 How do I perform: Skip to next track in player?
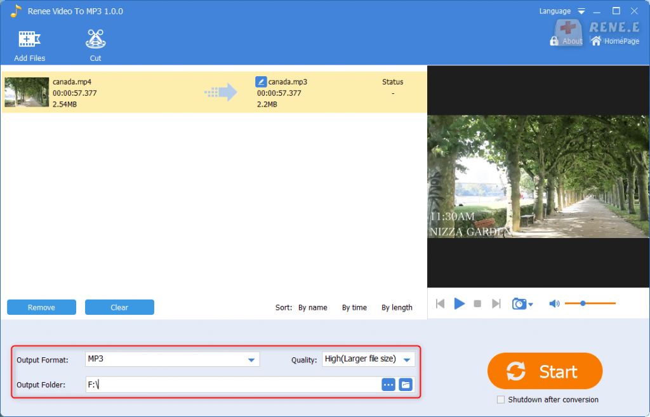pyautogui.click(x=496, y=304)
